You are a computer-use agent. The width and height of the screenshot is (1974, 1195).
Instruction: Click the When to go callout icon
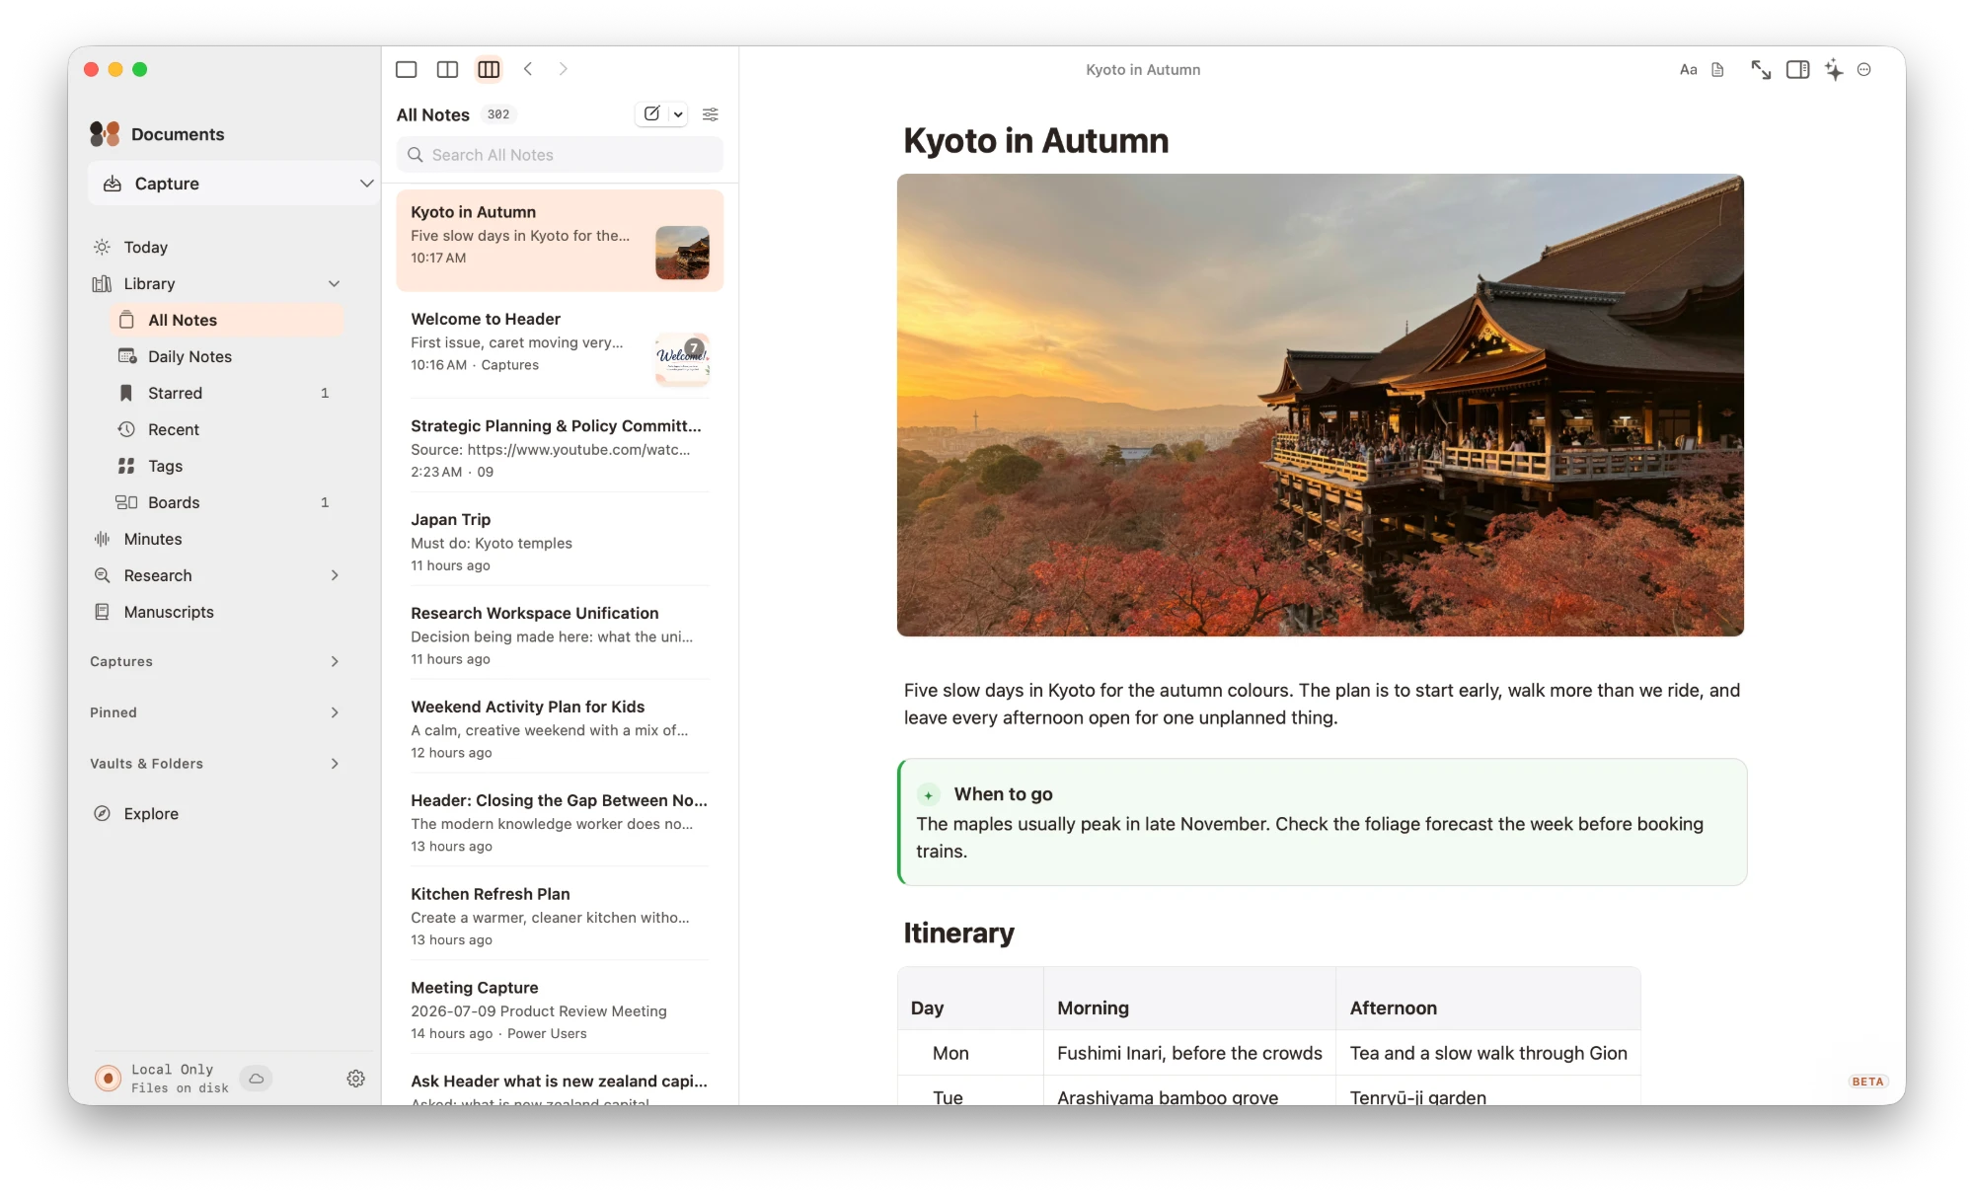click(x=929, y=794)
